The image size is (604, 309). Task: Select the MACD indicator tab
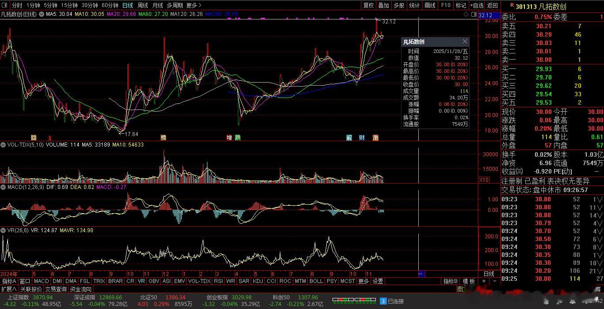pos(41,281)
